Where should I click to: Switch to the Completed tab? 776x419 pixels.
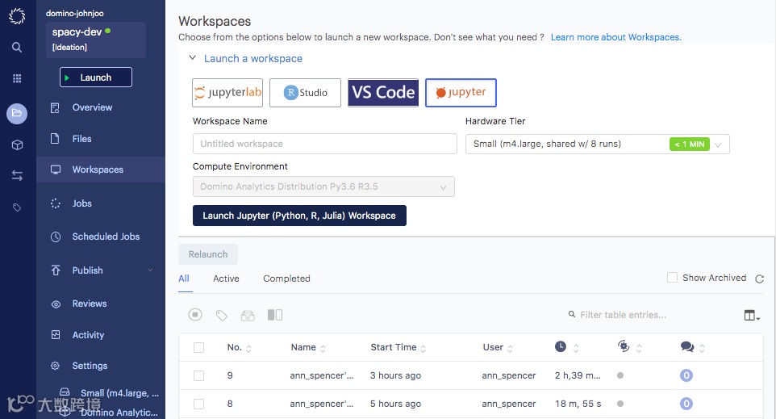pos(286,279)
